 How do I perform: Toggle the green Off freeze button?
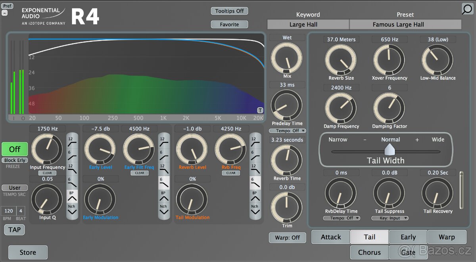pyautogui.click(x=14, y=149)
